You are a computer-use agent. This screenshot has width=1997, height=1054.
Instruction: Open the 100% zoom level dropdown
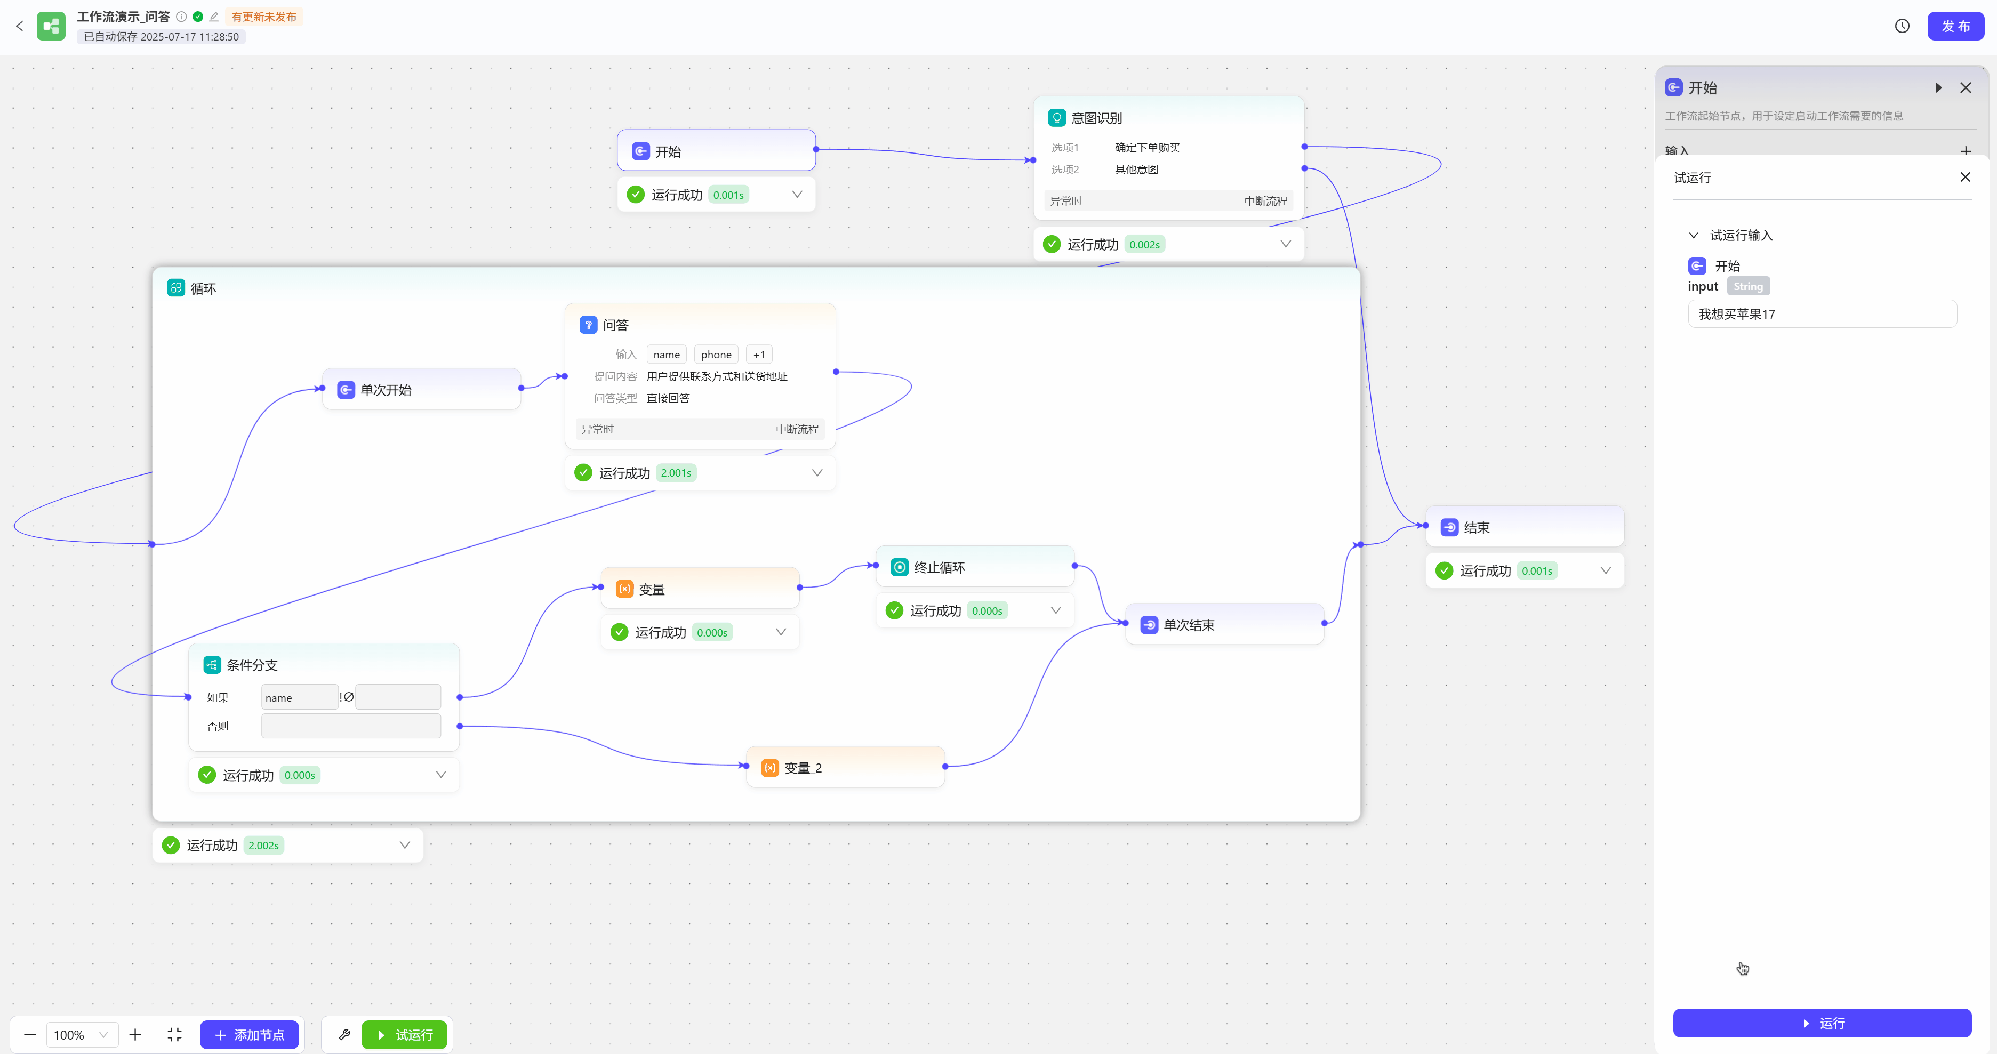click(x=82, y=1035)
